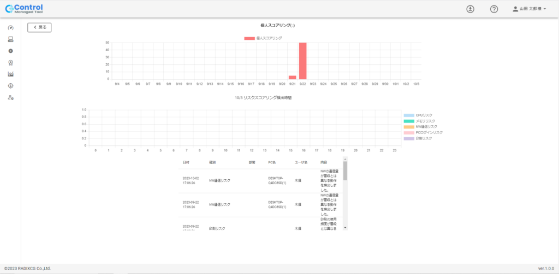The height and width of the screenshot is (274, 559).
Task: Toggle the 印刷リスク legend entry
Action: coord(418,138)
